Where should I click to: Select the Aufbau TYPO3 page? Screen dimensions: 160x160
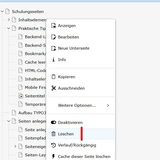[x=32, y=113]
